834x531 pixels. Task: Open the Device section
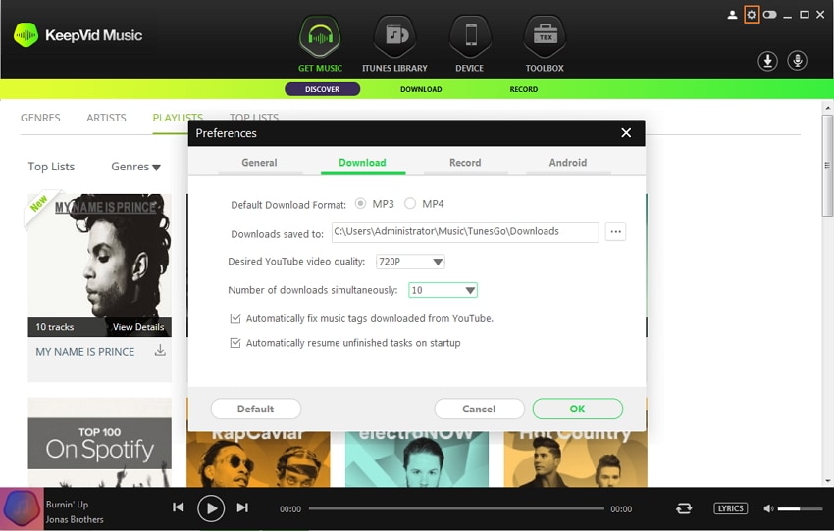[470, 43]
